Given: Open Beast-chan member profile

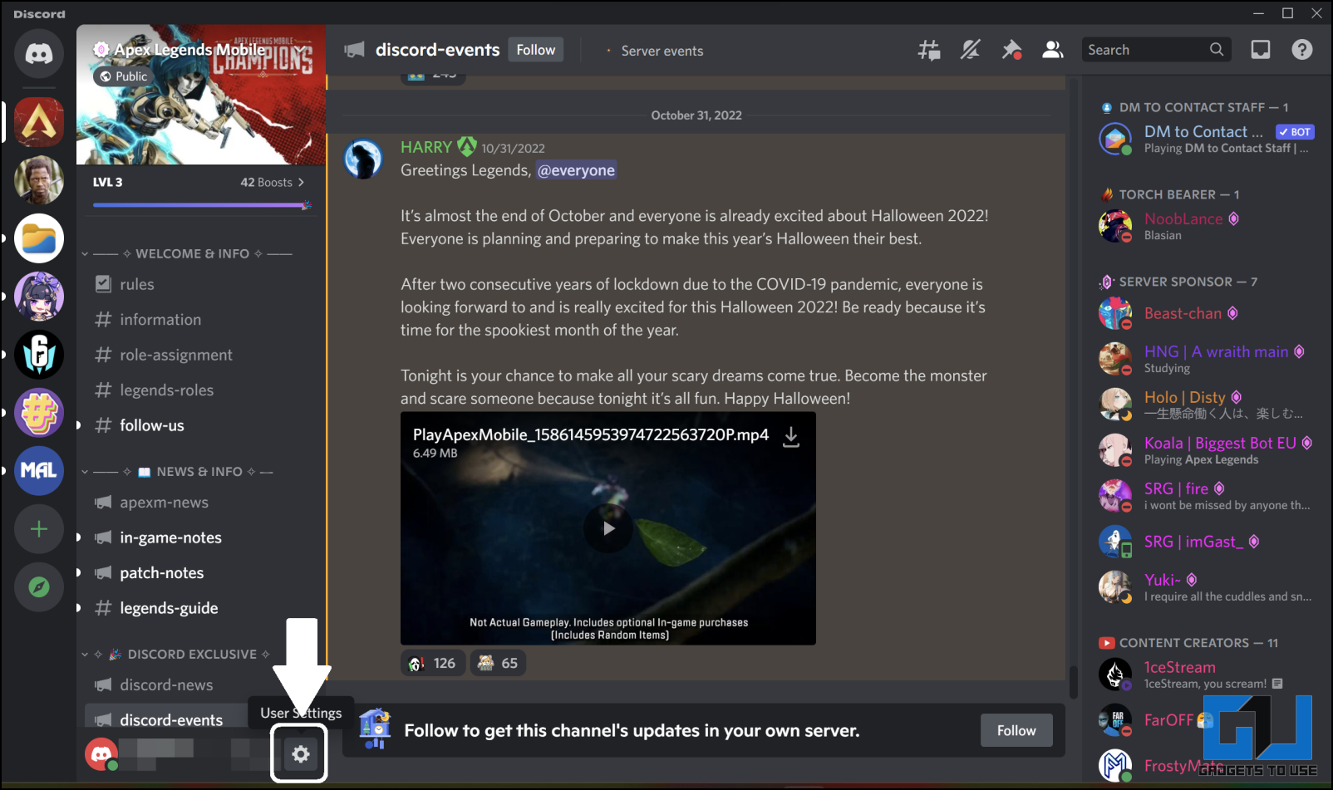Looking at the screenshot, I should (1205, 313).
